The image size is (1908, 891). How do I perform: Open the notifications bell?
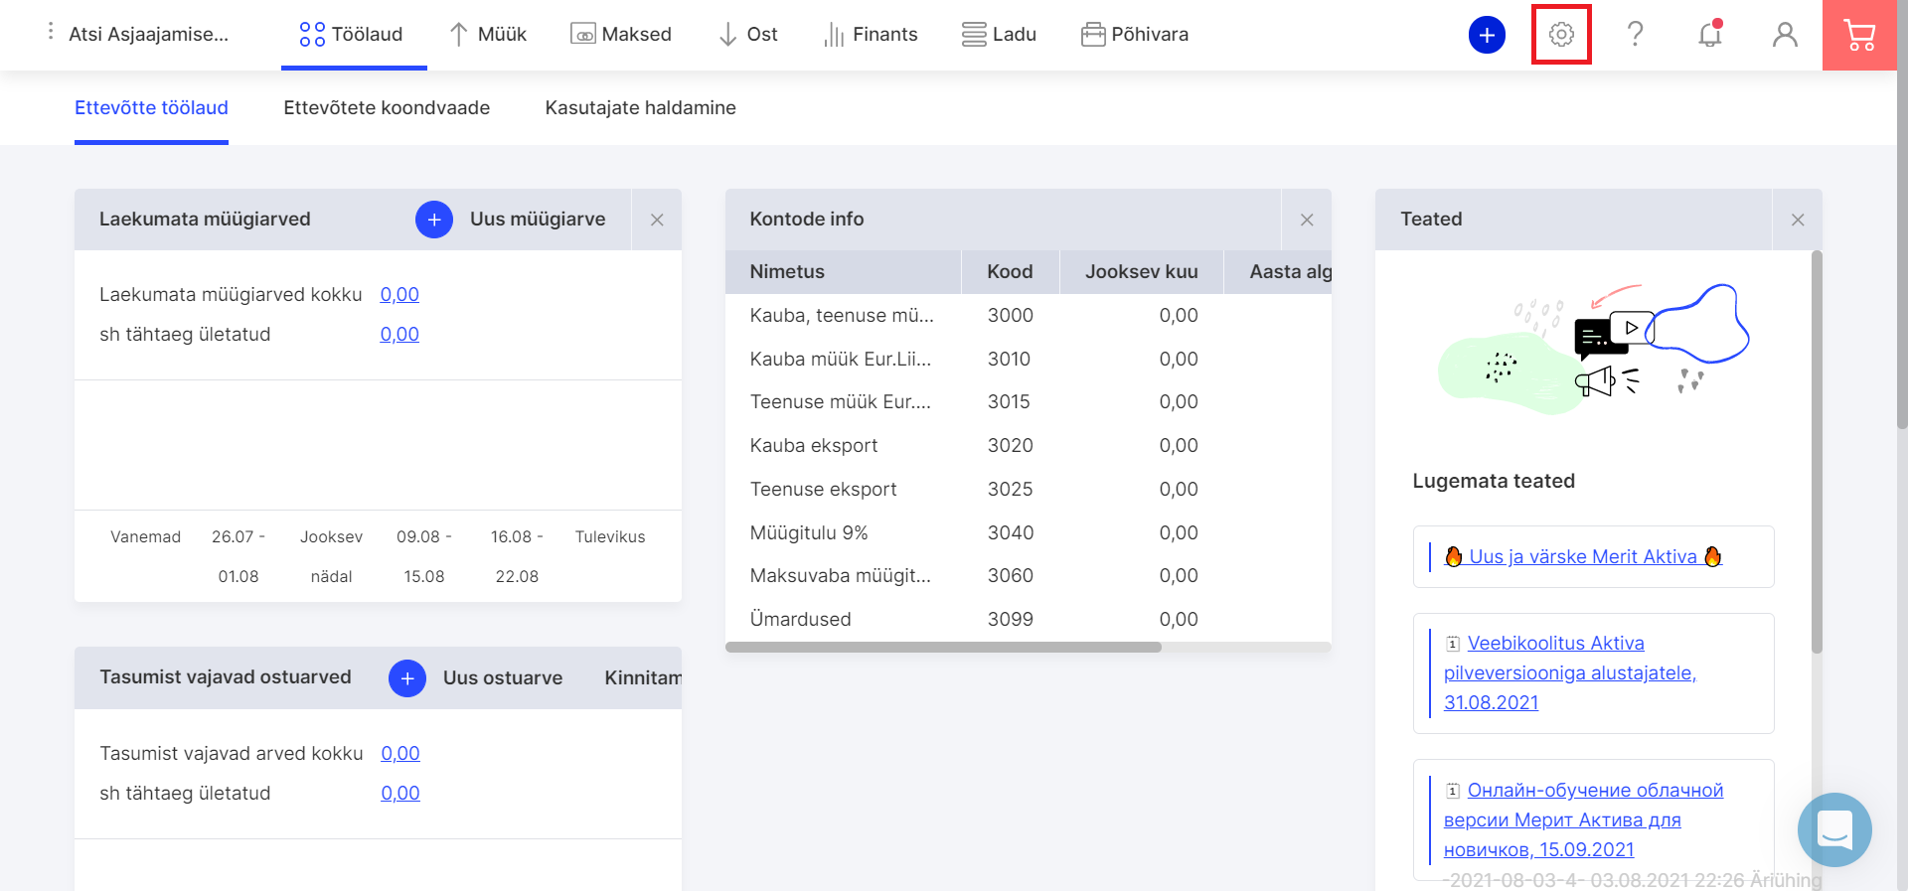pyautogui.click(x=1709, y=35)
